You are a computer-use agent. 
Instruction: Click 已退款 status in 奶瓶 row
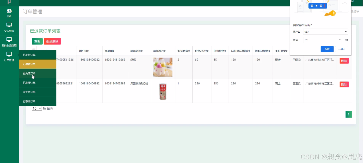(x=296, y=60)
